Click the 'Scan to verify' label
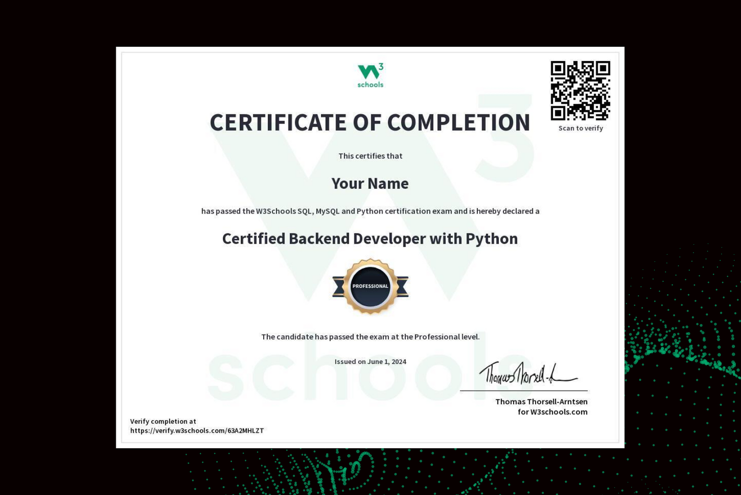 [580, 128]
